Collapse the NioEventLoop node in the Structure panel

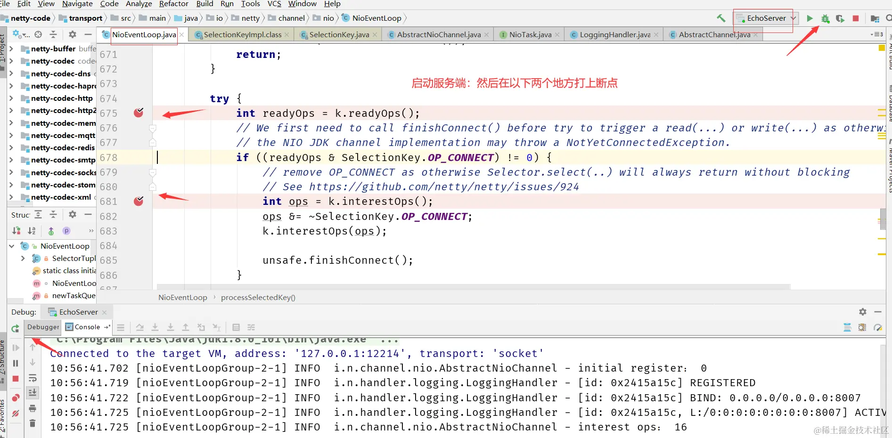pos(11,246)
